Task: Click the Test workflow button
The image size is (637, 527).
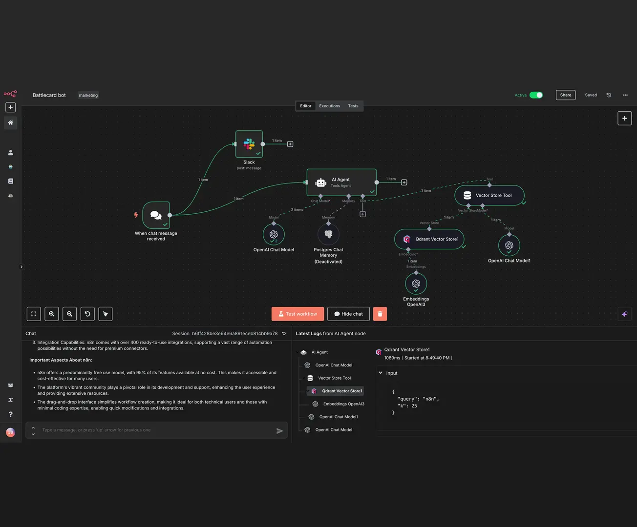Action: click(x=297, y=314)
